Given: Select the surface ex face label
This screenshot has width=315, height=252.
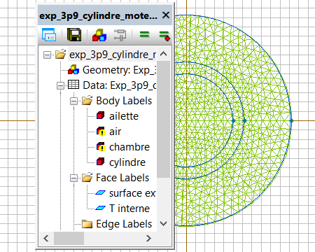Looking at the screenshot, I should 132,193.
